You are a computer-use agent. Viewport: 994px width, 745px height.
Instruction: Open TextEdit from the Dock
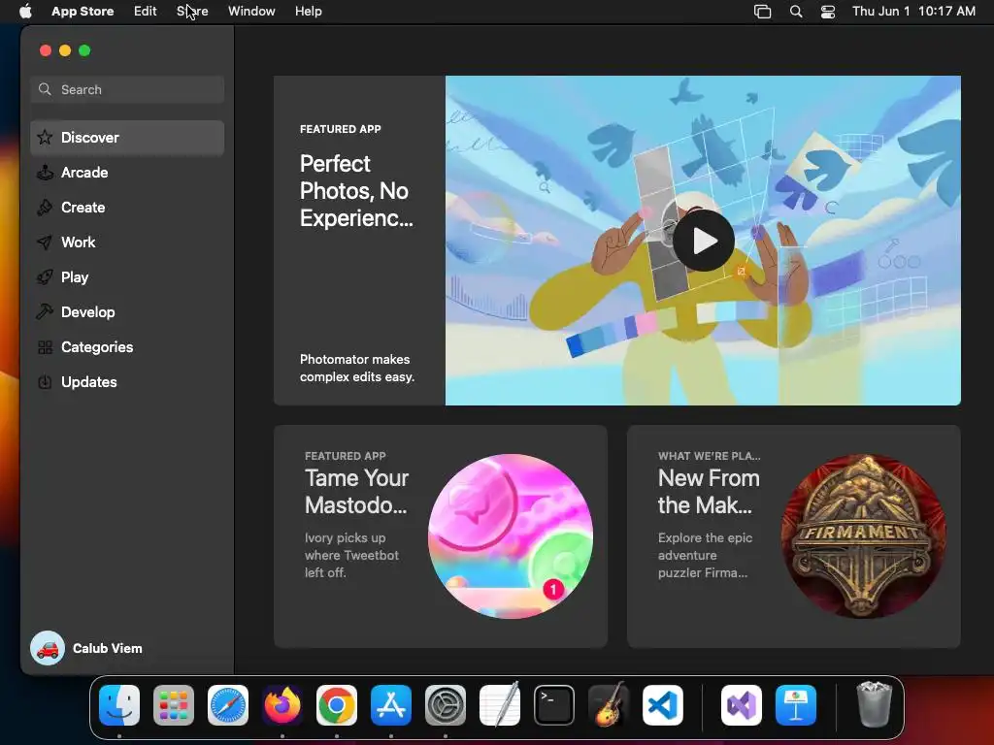(500, 705)
